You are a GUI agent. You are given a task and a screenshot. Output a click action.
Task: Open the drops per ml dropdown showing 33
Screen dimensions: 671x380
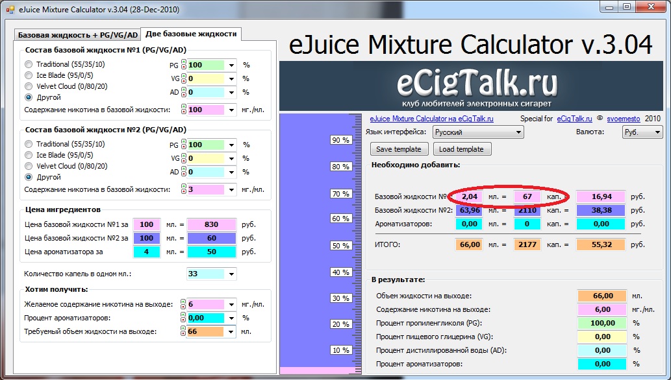(231, 274)
